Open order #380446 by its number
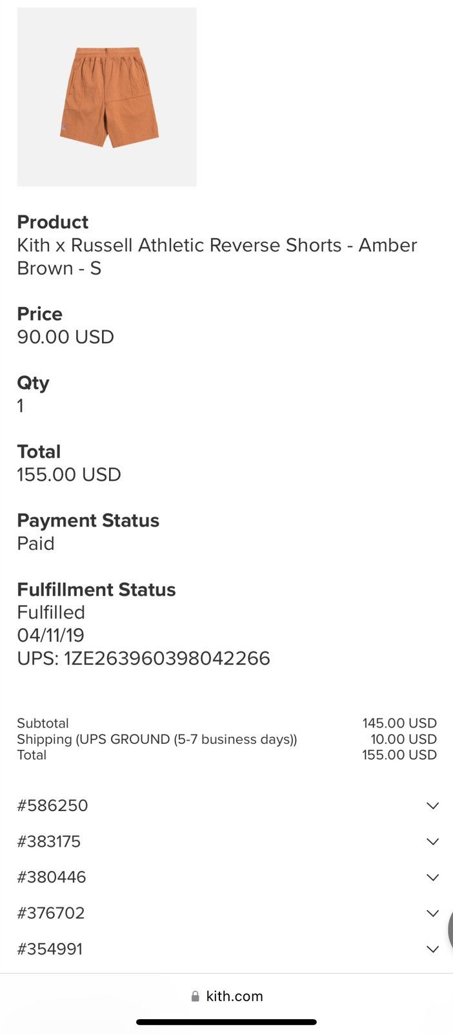This screenshot has height=1034, width=453. 52,878
